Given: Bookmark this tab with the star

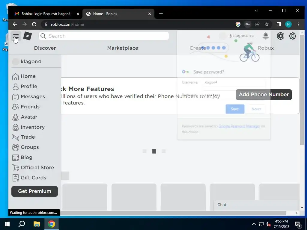Looking at the screenshot, I should pyautogui.click(x=267, y=24).
